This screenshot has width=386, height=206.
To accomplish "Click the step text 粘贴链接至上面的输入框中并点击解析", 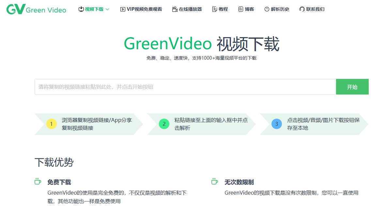I will (x=211, y=124).
